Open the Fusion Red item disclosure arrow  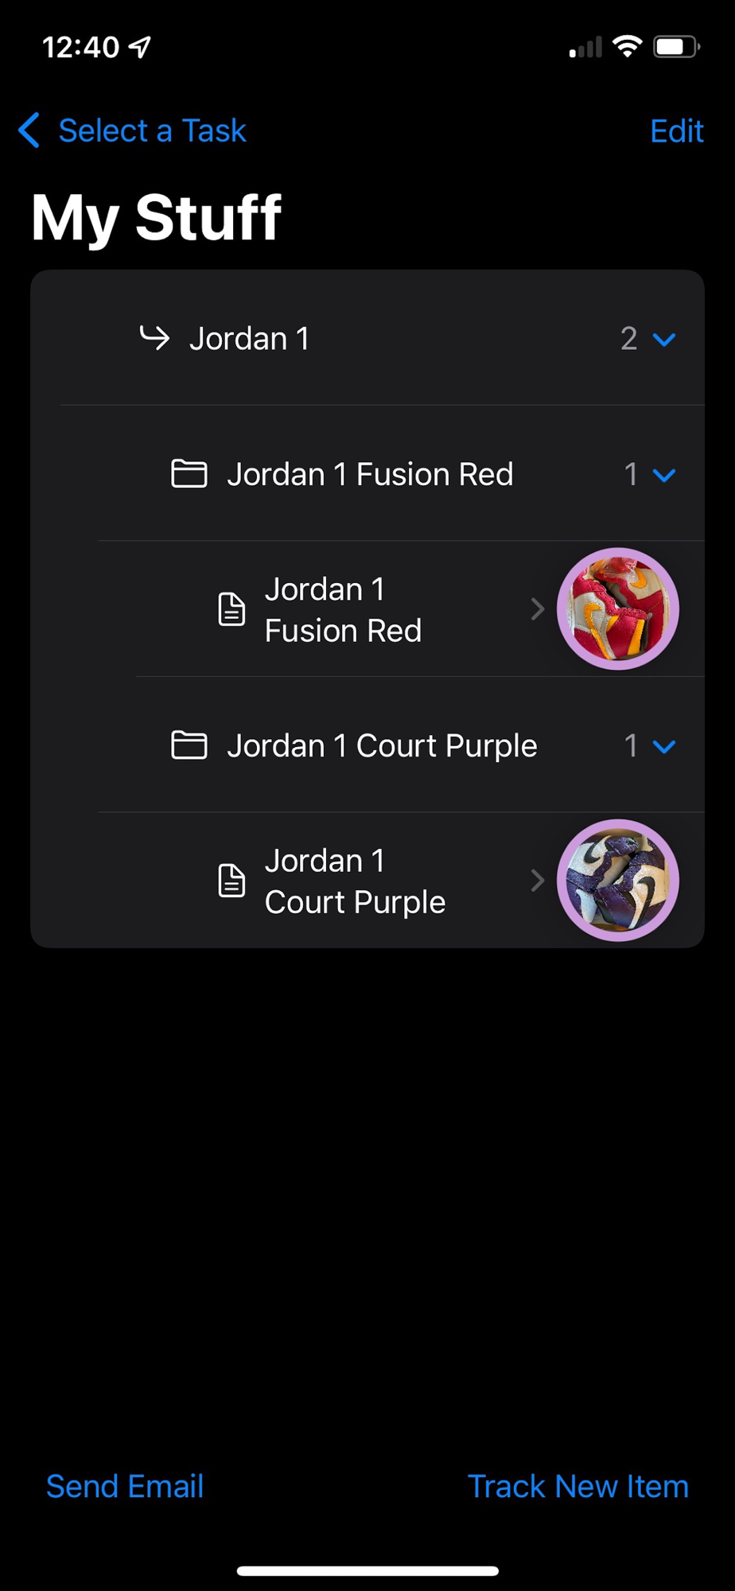tap(538, 609)
